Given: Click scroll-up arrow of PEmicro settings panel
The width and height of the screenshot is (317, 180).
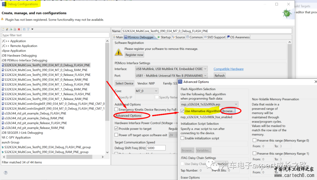Looking at the screenshot, I should [x=290, y=42].
